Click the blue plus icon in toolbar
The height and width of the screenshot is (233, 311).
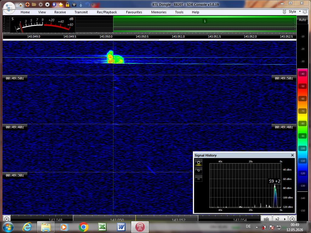[x=54, y=4]
